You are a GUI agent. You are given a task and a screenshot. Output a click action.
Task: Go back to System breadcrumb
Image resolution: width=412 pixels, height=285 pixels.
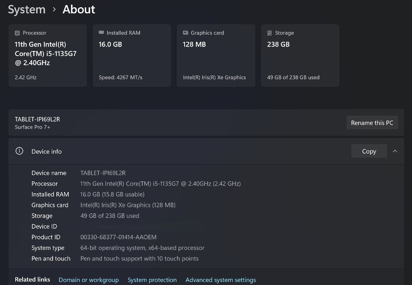click(27, 10)
